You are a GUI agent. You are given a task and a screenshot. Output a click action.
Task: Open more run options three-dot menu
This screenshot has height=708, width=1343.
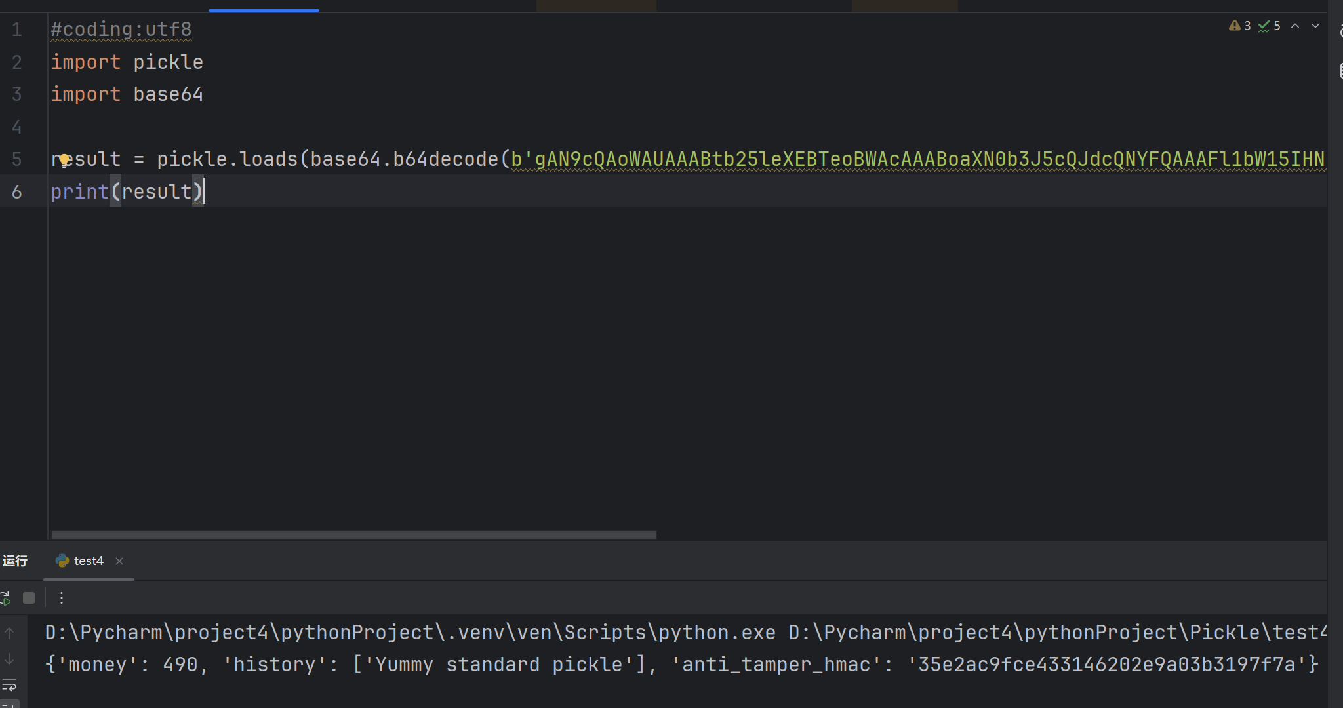click(62, 598)
